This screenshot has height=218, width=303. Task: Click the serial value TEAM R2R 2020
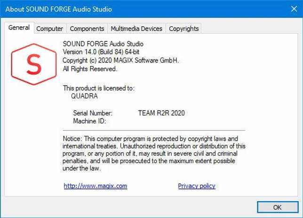point(161,113)
